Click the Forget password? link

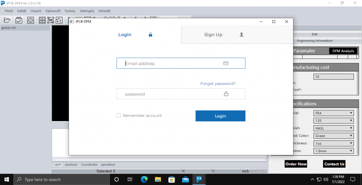pyautogui.click(x=218, y=84)
